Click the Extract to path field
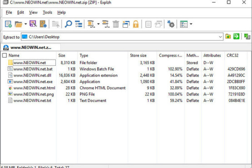 click(122, 37)
